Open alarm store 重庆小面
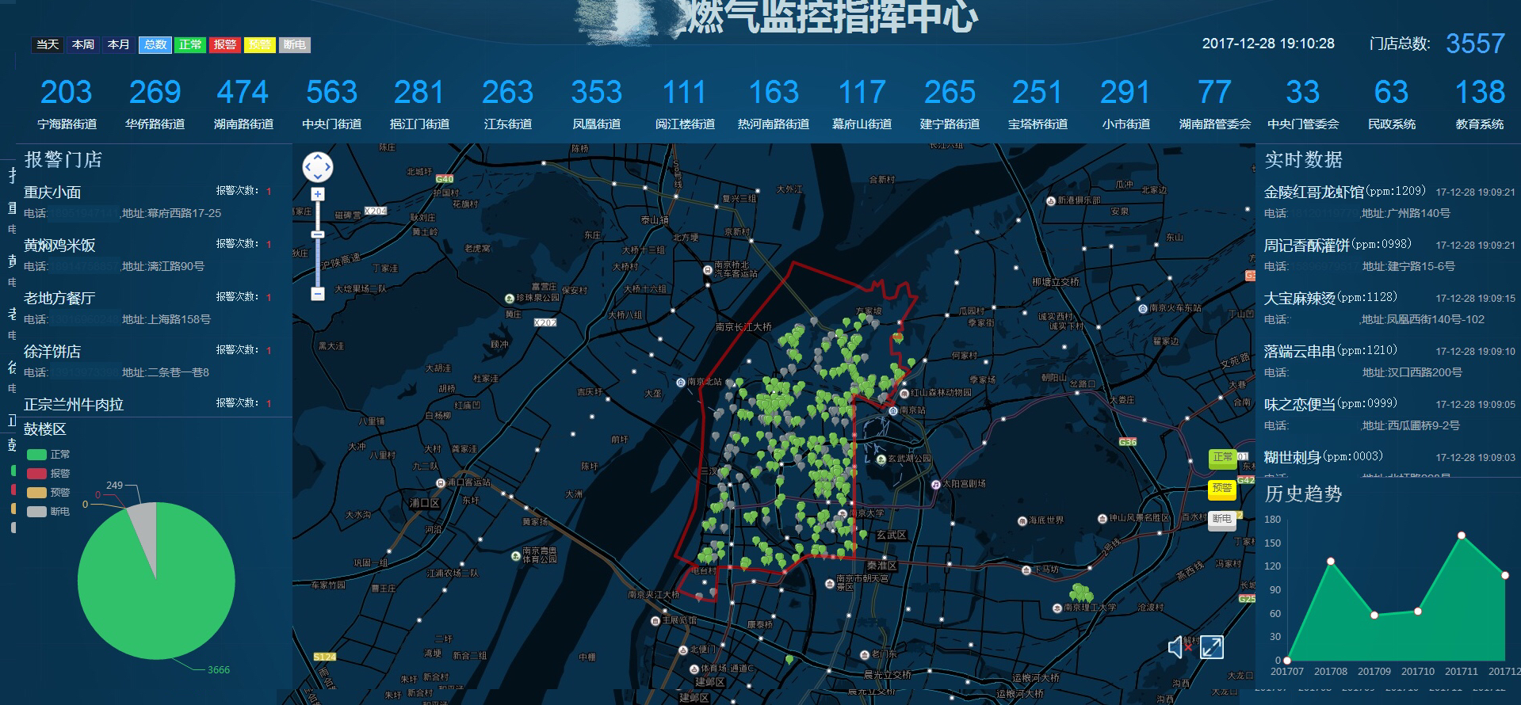Viewport: 1521px width, 705px height. (52, 192)
